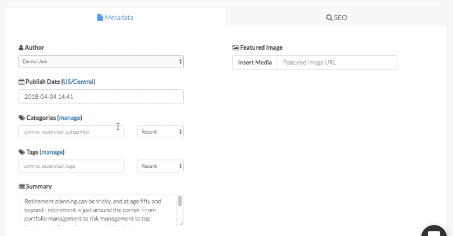The width and height of the screenshot is (453, 236).
Task: Click the Summary text area scrollbar
Action: (x=180, y=201)
